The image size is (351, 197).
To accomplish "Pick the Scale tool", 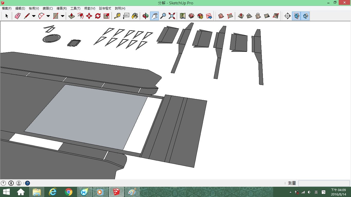I will pos(107,16).
